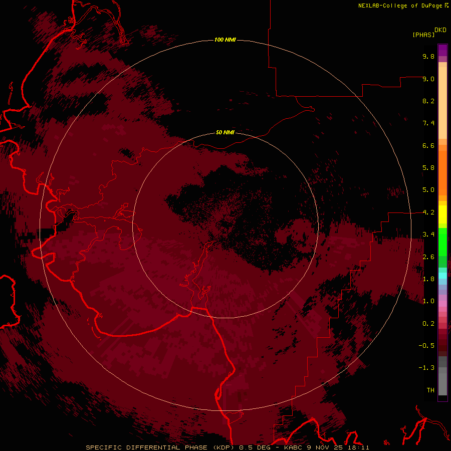The width and height of the screenshot is (451, 451).
Task: Click the 9.0 scale value
Action: coord(428,79)
